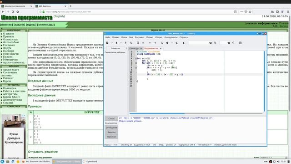Close the .py document tab
291x164 pixels.
coord(141,49)
